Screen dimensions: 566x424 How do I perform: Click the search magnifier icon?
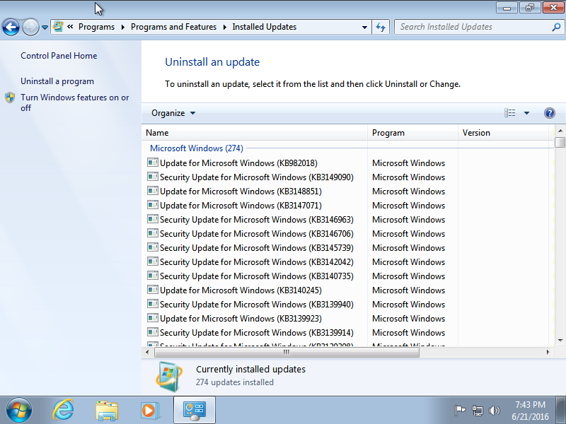[556, 27]
